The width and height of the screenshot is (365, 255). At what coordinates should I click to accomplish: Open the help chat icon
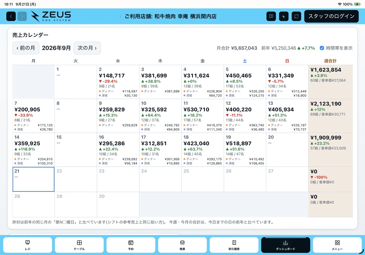coord(271,16)
